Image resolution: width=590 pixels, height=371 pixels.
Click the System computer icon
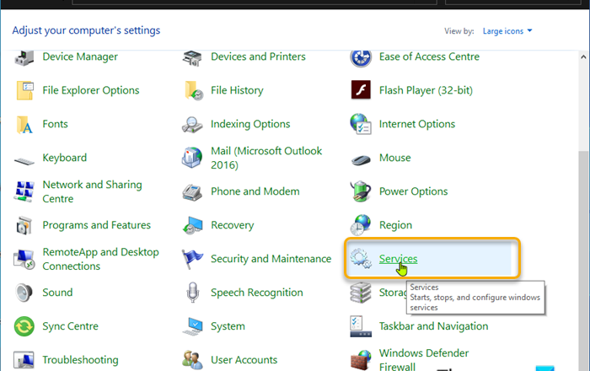pyautogui.click(x=192, y=326)
